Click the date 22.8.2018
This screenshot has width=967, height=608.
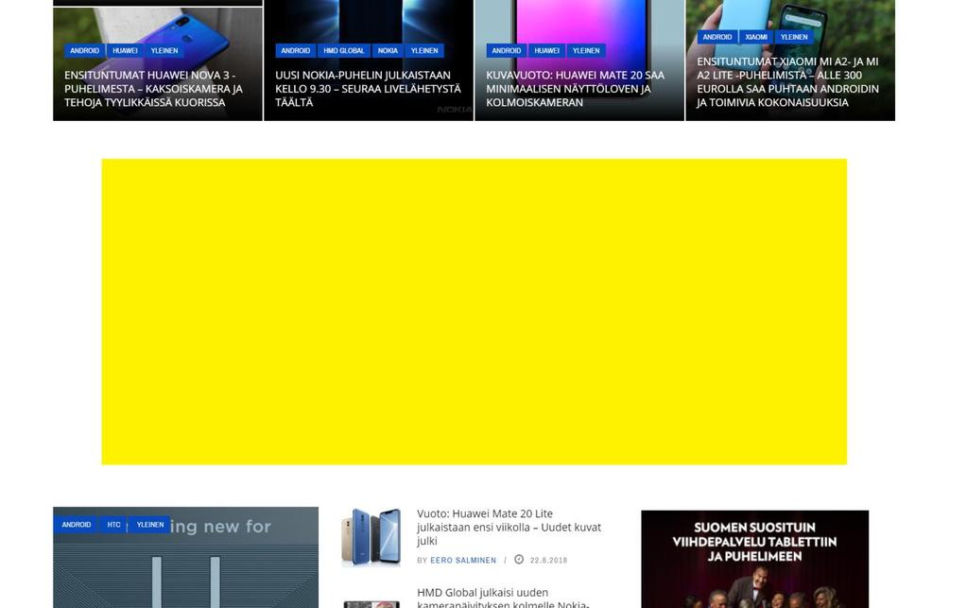[x=549, y=561]
